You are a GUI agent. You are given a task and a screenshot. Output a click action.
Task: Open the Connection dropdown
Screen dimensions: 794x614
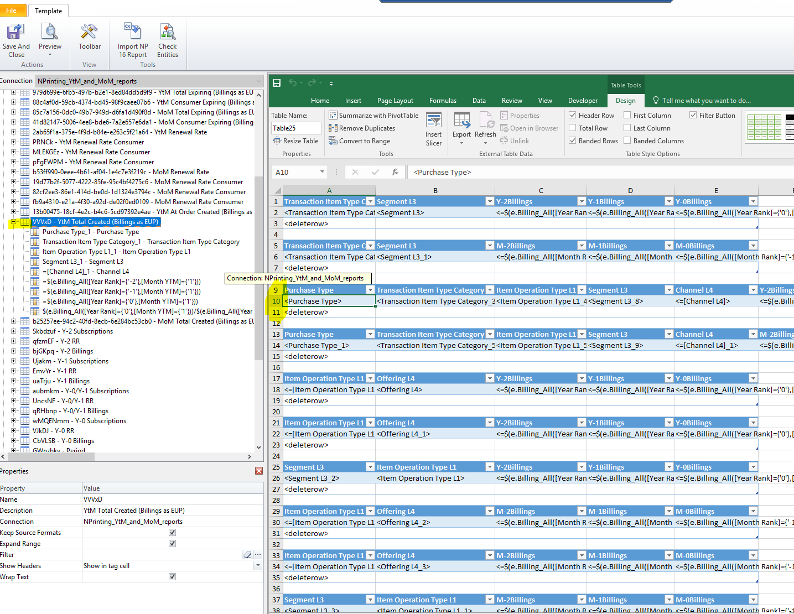pyautogui.click(x=258, y=81)
